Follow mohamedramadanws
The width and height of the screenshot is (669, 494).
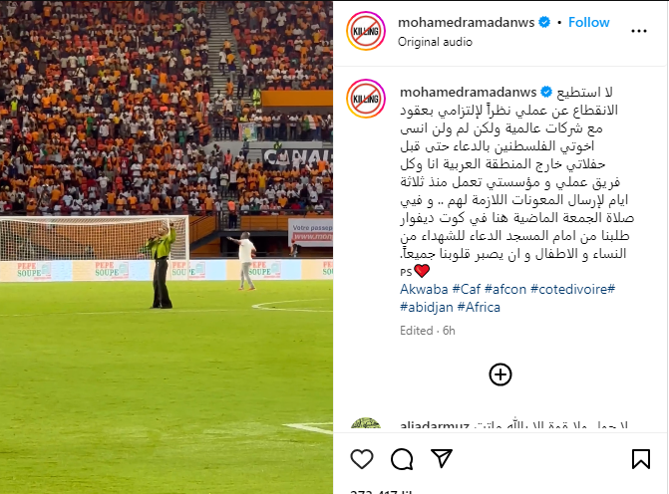point(589,22)
